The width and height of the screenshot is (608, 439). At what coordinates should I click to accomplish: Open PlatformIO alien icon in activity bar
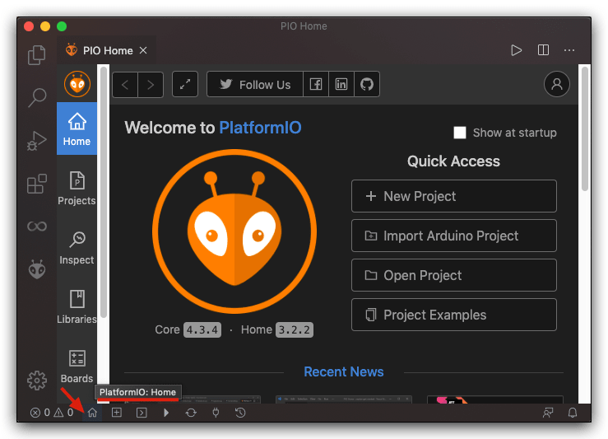[37, 269]
